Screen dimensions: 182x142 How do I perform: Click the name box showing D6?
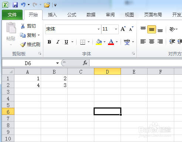(x=28, y=63)
